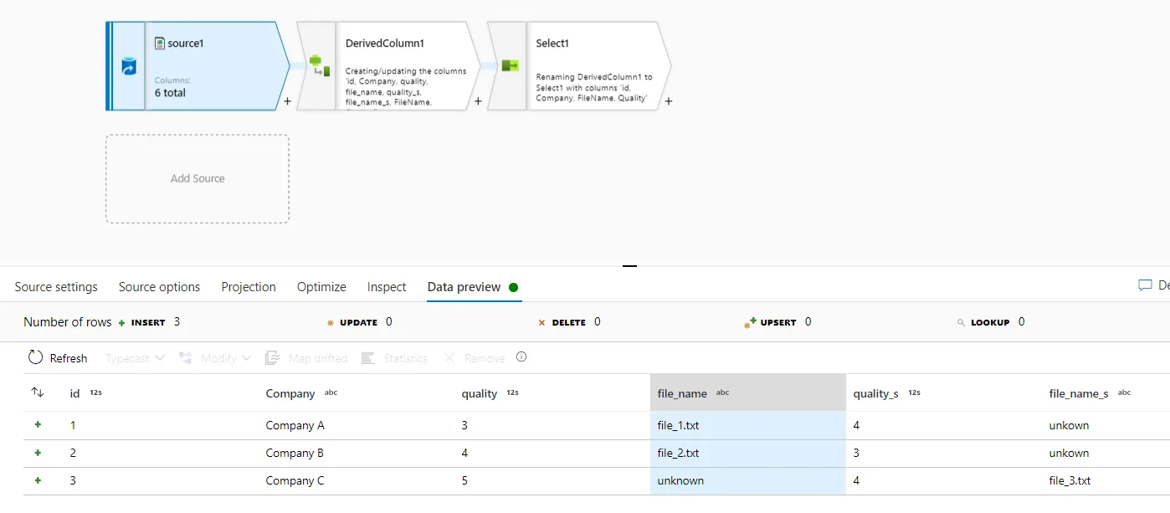Image resolution: width=1170 pixels, height=513 pixels.
Task: Click the DerivedColumn1 transformation icon
Action: tap(318, 65)
